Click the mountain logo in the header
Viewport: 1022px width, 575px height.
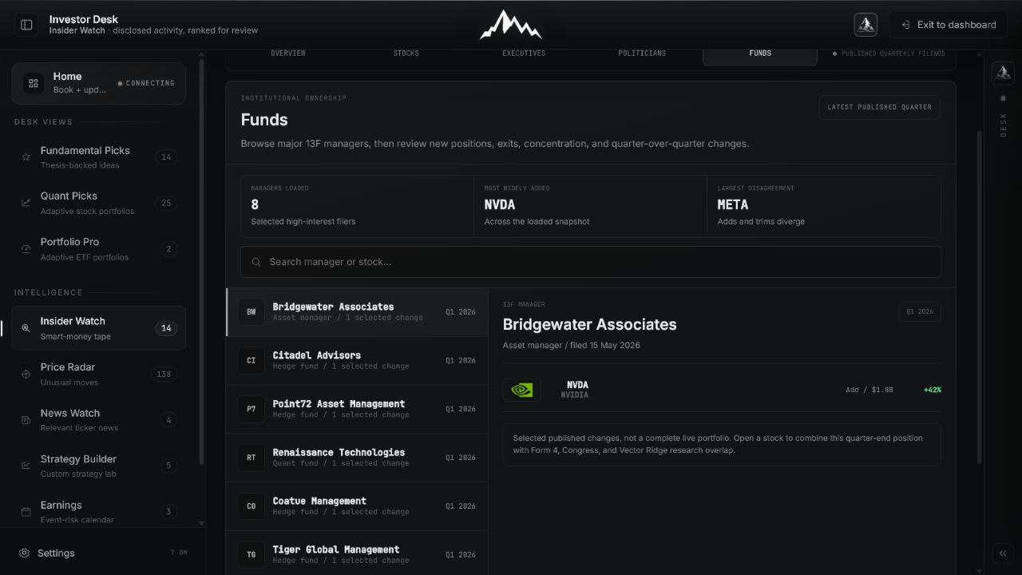[511, 25]
